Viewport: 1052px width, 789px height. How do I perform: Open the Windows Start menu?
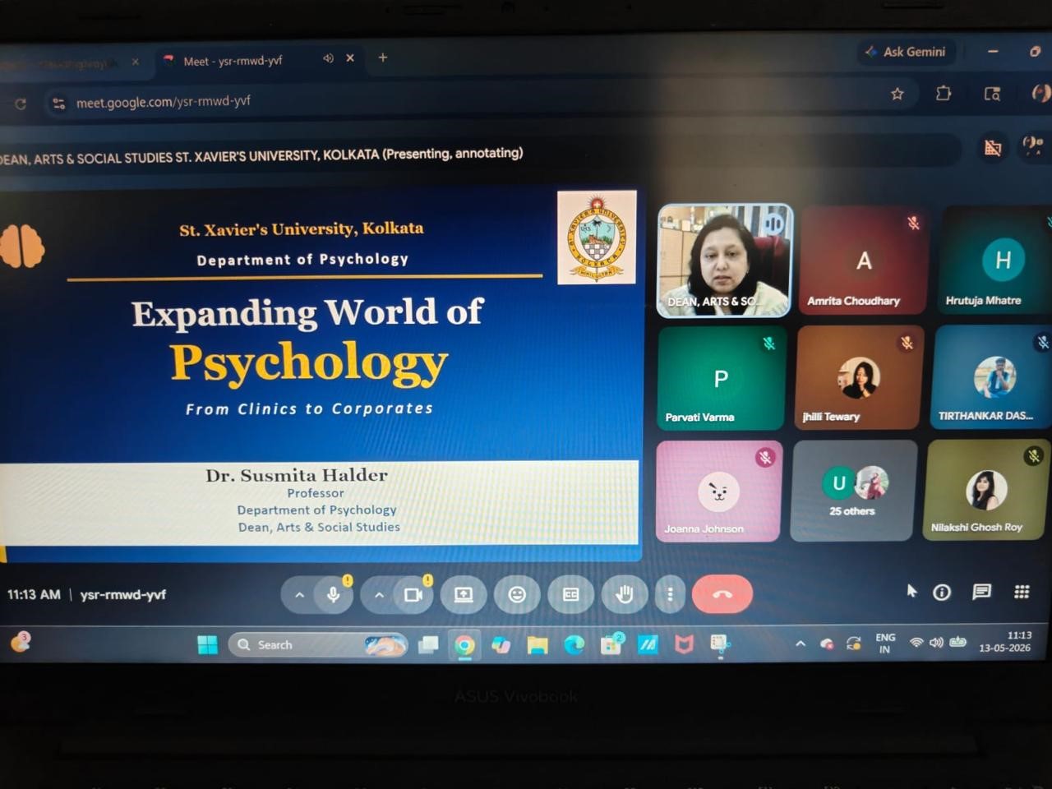(x=208, y=645)
